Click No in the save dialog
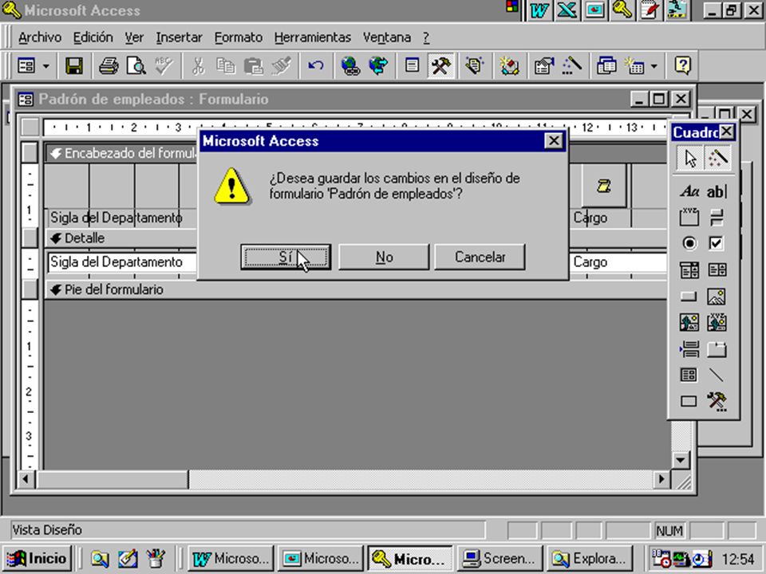This screenshot has height=574, width=766. click(x=384, y=258)
